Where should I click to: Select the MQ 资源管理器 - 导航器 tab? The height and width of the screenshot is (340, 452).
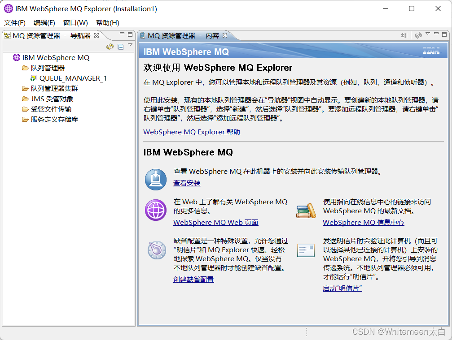tap(52, 36)
